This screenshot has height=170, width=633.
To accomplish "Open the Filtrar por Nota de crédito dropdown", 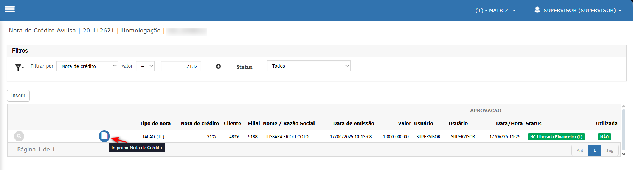I will click(x=87, y=66).
